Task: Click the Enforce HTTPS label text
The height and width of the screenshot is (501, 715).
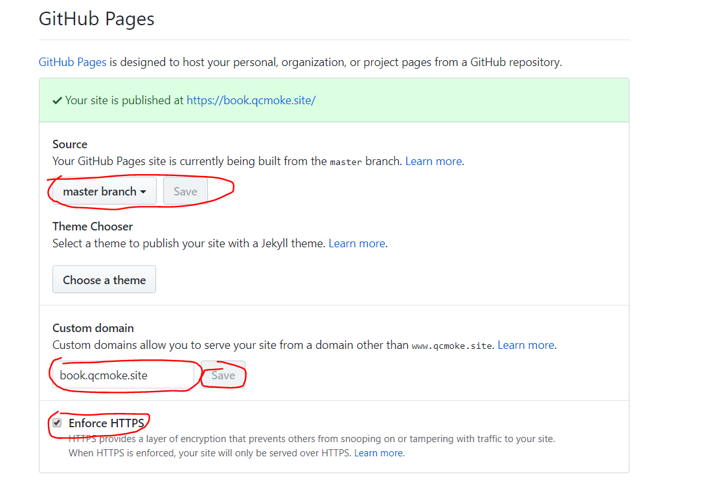Action: pyautogui.click(x=106, y=423)
